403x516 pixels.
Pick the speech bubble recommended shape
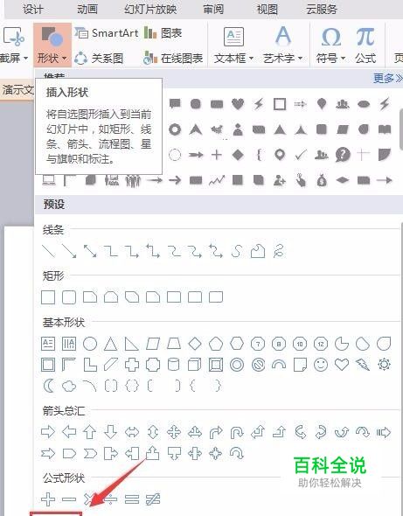click(x=175, y=104)
